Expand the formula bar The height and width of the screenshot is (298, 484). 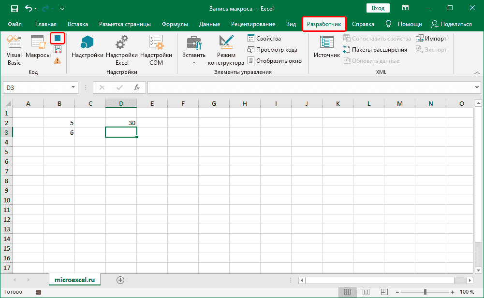[477, 87]
